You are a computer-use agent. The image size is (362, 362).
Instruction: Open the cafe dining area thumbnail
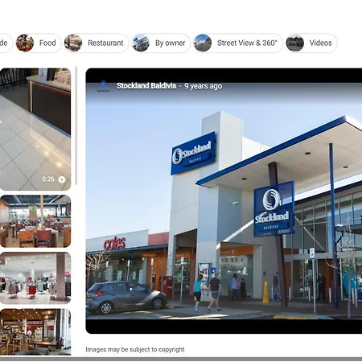click(x=35, y=332)
